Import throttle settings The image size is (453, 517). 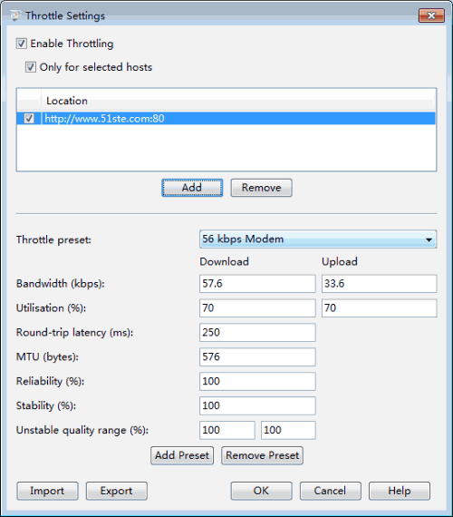coord(47,491)
